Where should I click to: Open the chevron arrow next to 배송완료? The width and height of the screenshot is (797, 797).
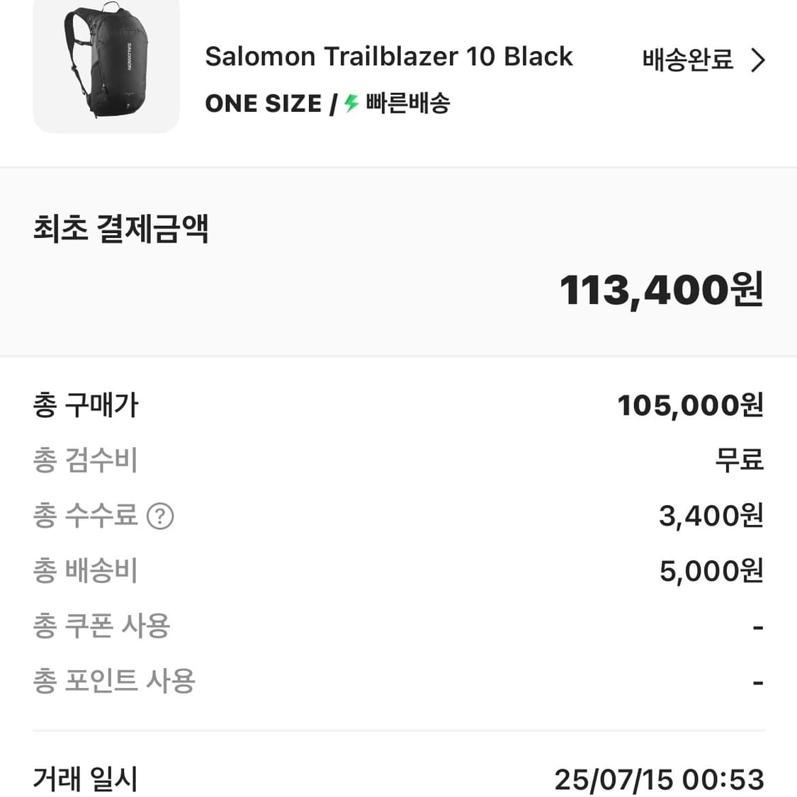coord(758,60)
